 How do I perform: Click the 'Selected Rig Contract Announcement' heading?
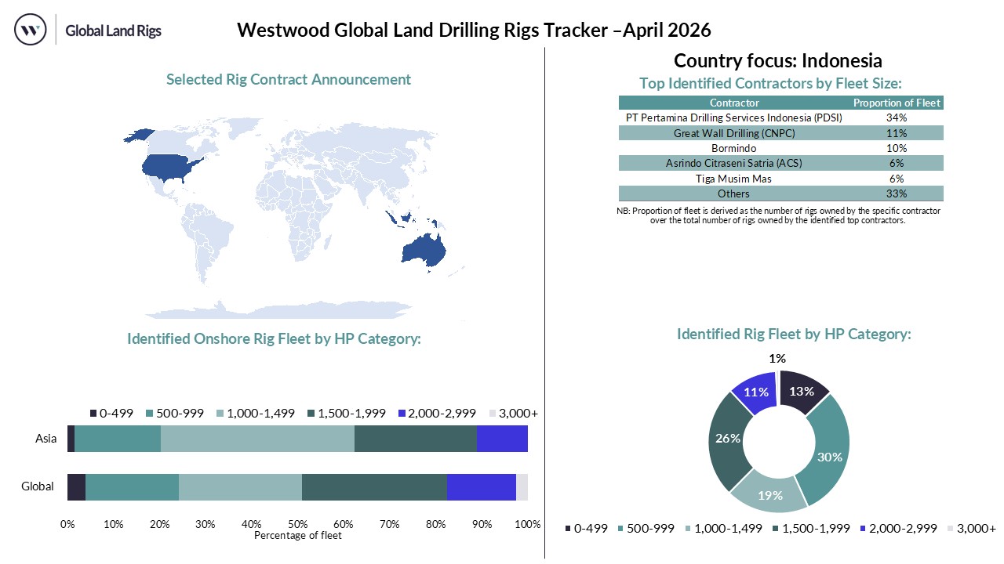pos(289,79)
